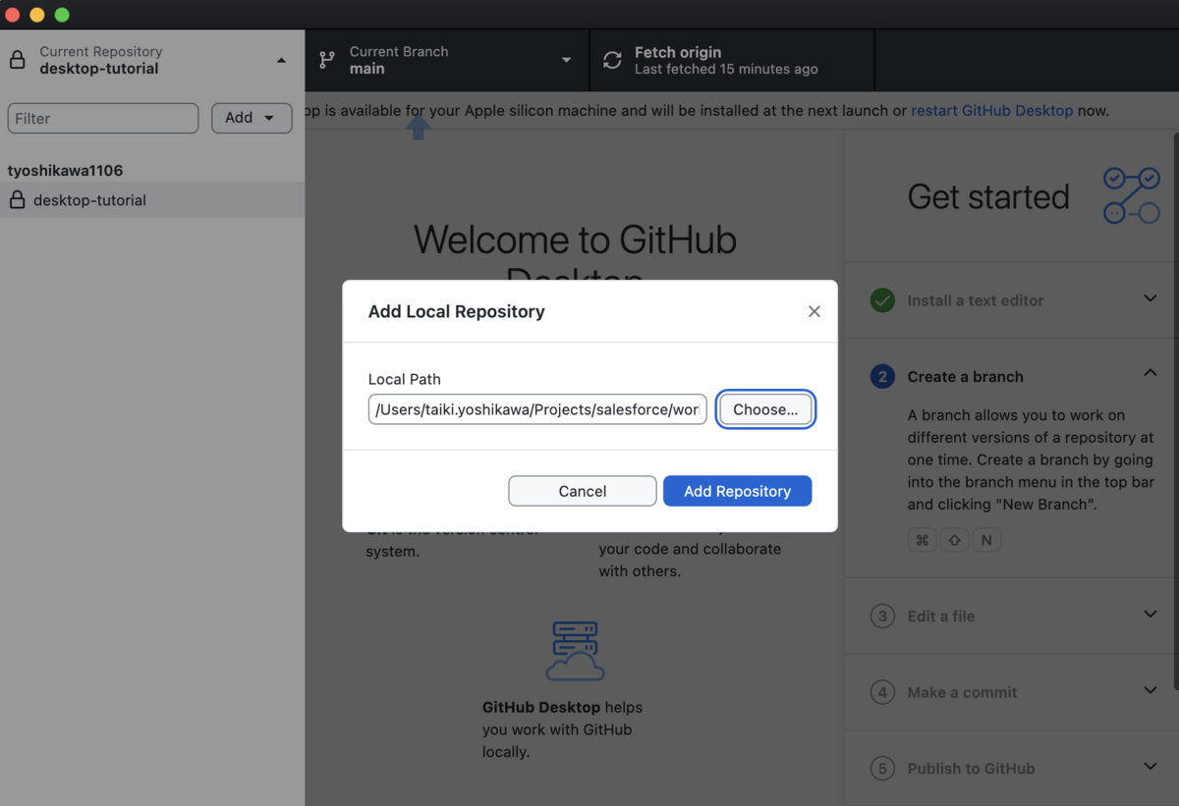Click the Last fetched 15 minutes ago text

point(726,70)
